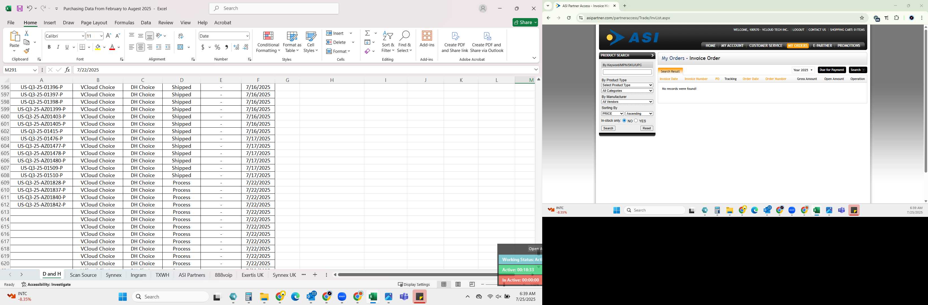The height and width of the screenshot is (305, 928).
Task: Toggle Underline formatting
Action: 67,47
